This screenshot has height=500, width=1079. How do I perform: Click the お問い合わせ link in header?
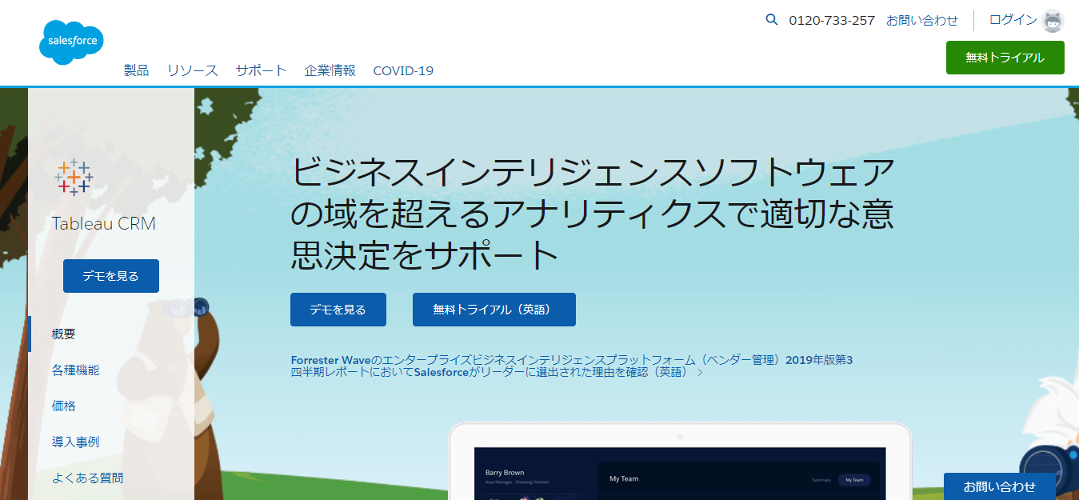point(921,21)
